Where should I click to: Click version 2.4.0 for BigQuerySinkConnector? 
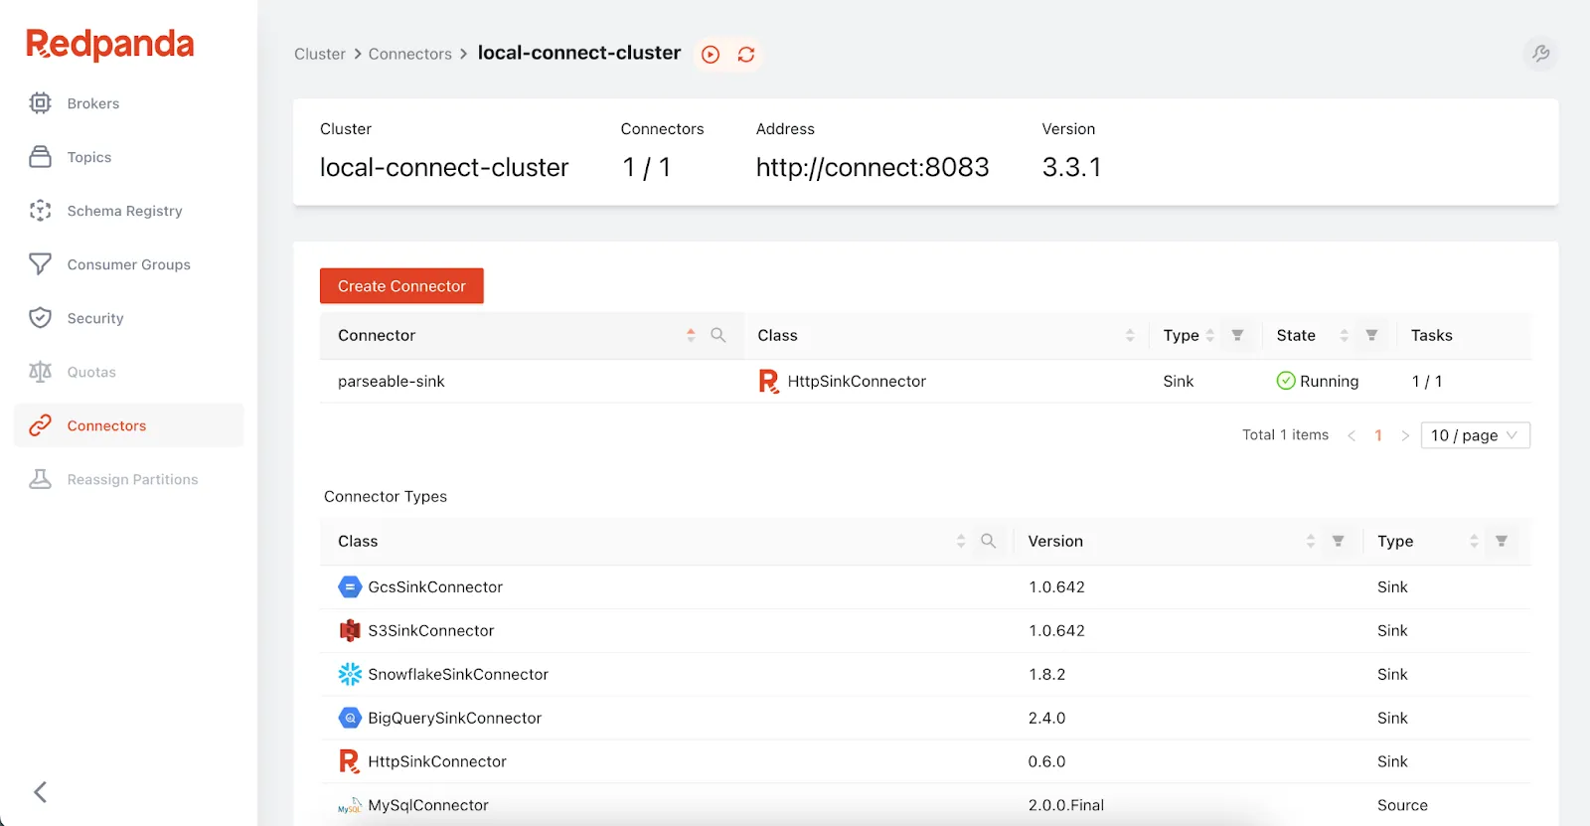point(1046,719)
